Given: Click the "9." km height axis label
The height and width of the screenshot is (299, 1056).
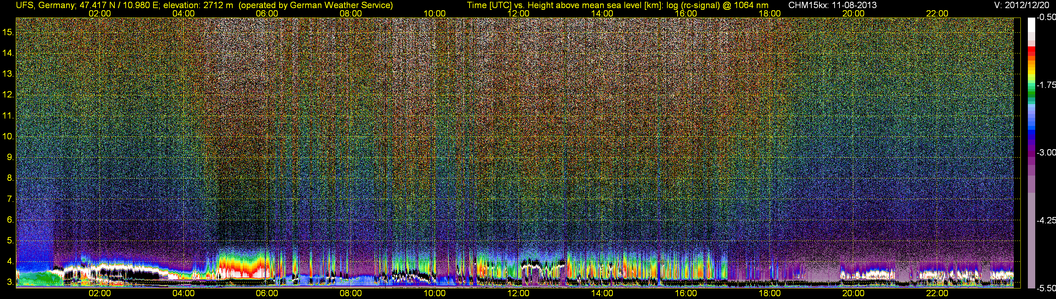Looking at the screenshot, I should coord(10,157).
